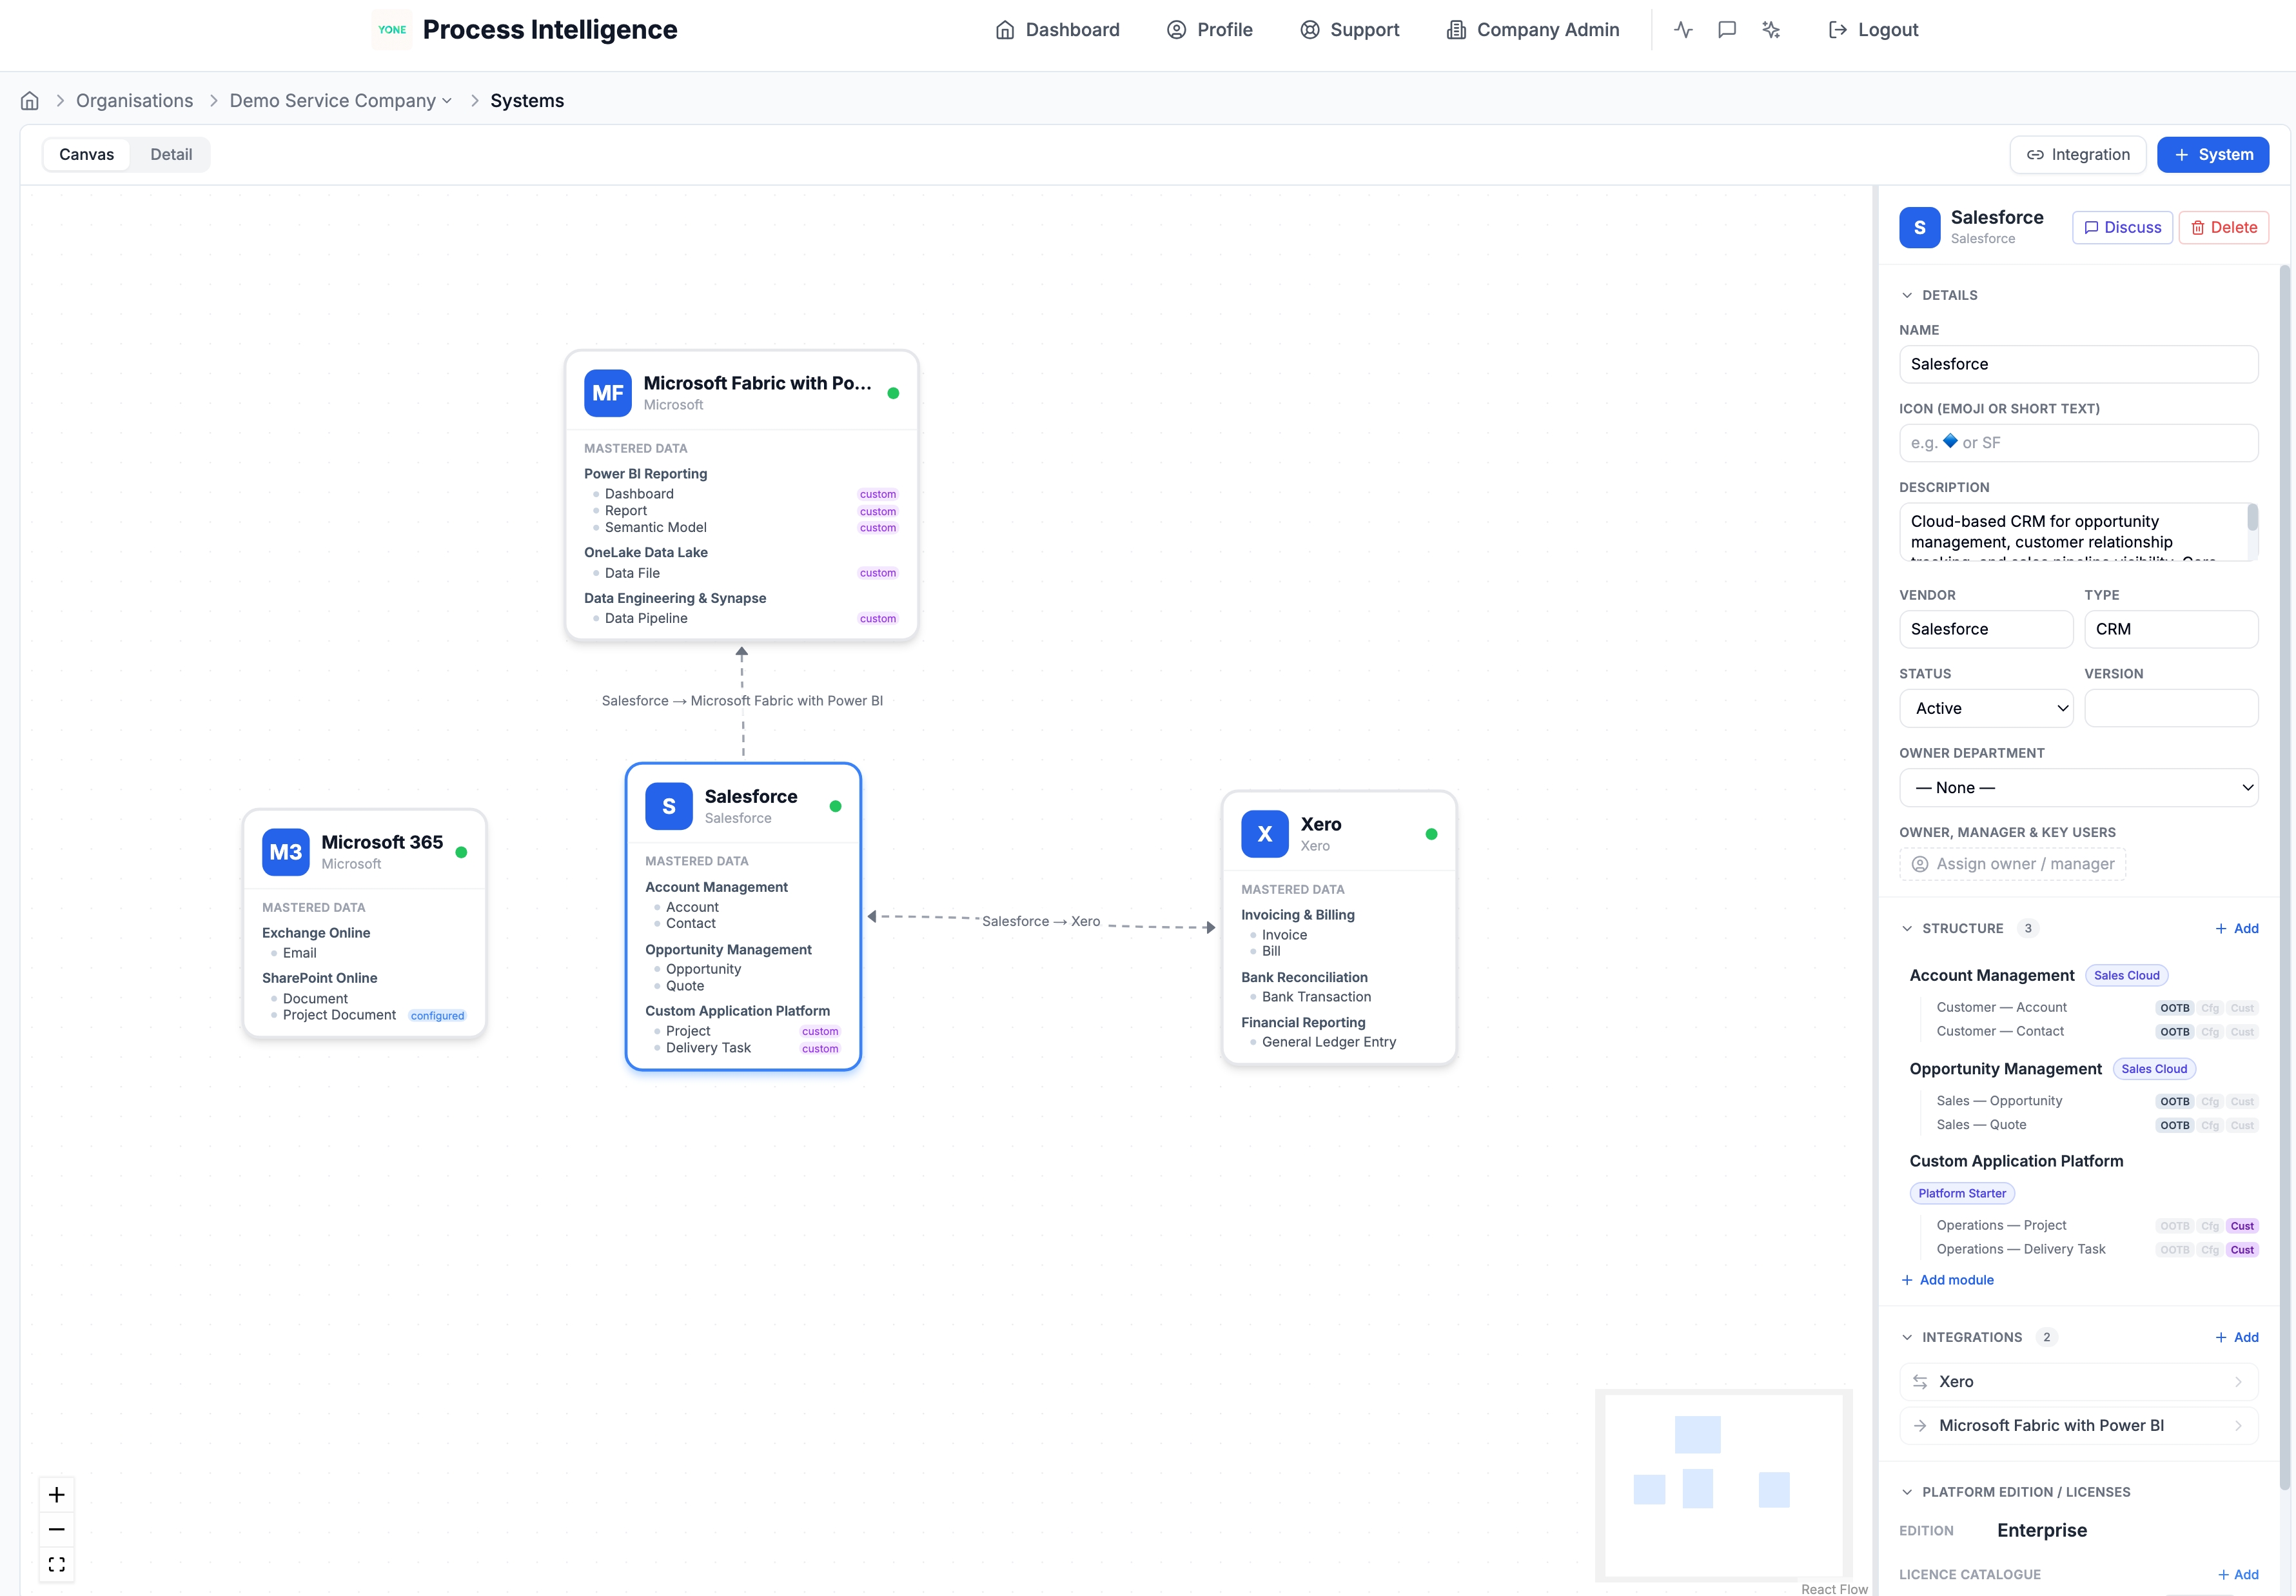
Task: Open Demo Service Company breadcrumb dropdown
Action: (342, 101)
